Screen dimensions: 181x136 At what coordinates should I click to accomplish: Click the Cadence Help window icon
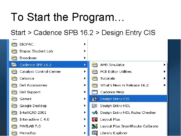(x=95, y=92)
